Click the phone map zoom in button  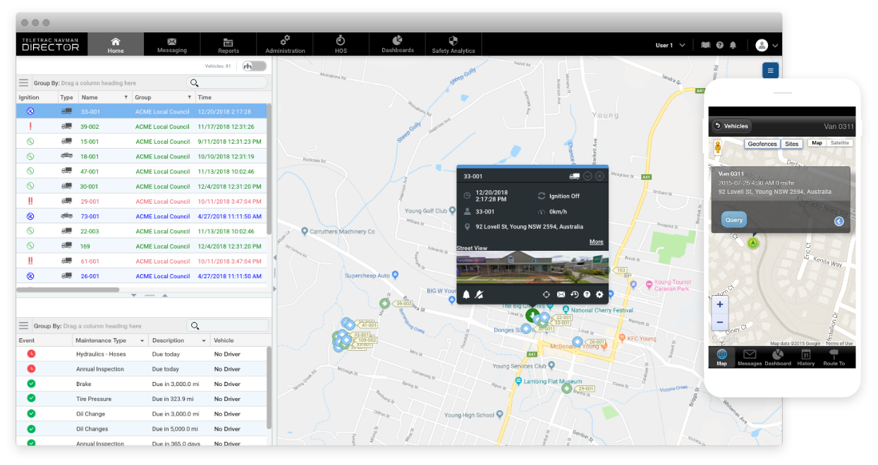pos(720,305)
